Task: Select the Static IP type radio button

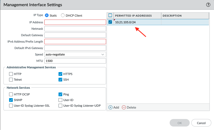Action: [47, 16]
